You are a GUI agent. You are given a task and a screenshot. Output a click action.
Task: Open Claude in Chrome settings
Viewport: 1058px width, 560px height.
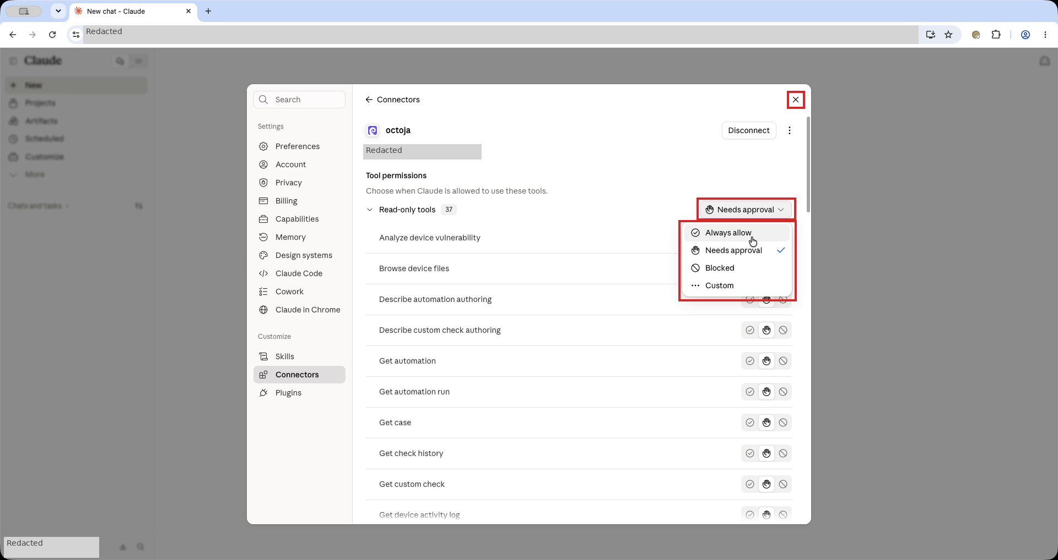pyautogui.click(x=299, y=310)
